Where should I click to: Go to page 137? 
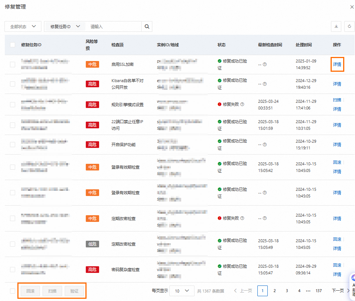pos(319,291)
